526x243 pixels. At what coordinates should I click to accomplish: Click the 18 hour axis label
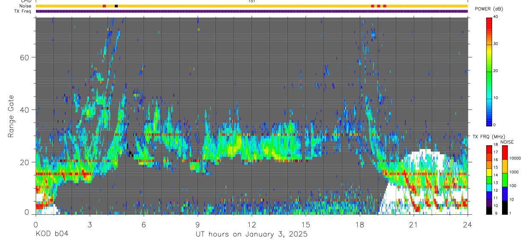click(x=360, y=224)
